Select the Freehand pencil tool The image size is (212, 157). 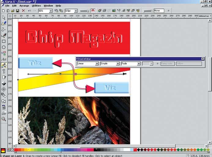pos(4,23)
